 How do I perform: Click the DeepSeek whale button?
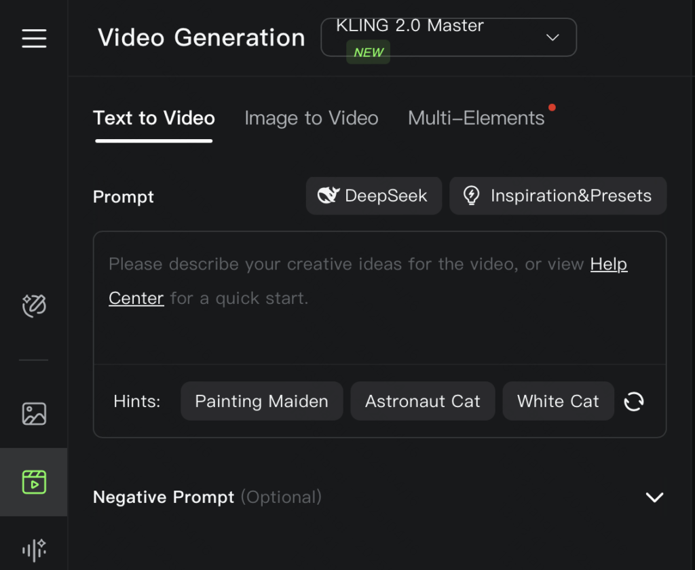(373, 196)
